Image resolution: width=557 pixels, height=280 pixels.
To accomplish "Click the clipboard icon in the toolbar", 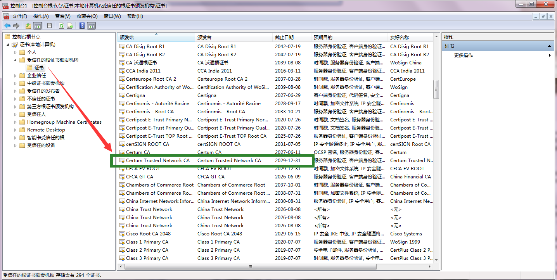I will pos(49,26).
